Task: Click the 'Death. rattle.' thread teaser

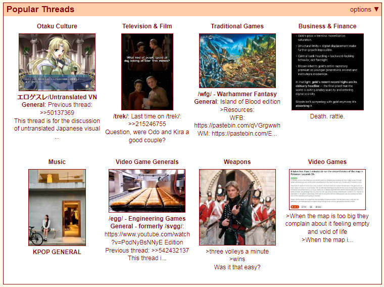Action: pyautogui.click(x=327, y=116)
